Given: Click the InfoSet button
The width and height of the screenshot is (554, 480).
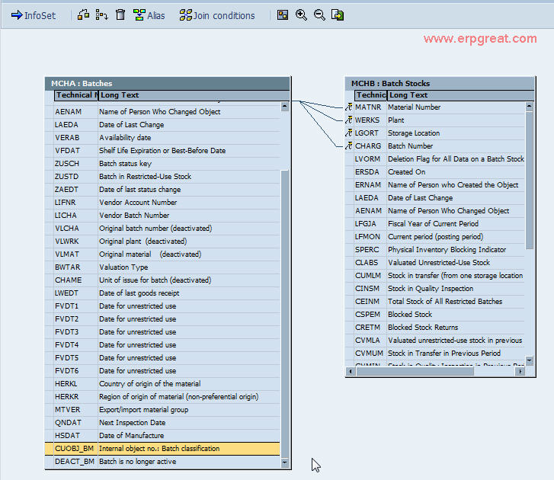Looking at the screenshot, I should point(34,15).
